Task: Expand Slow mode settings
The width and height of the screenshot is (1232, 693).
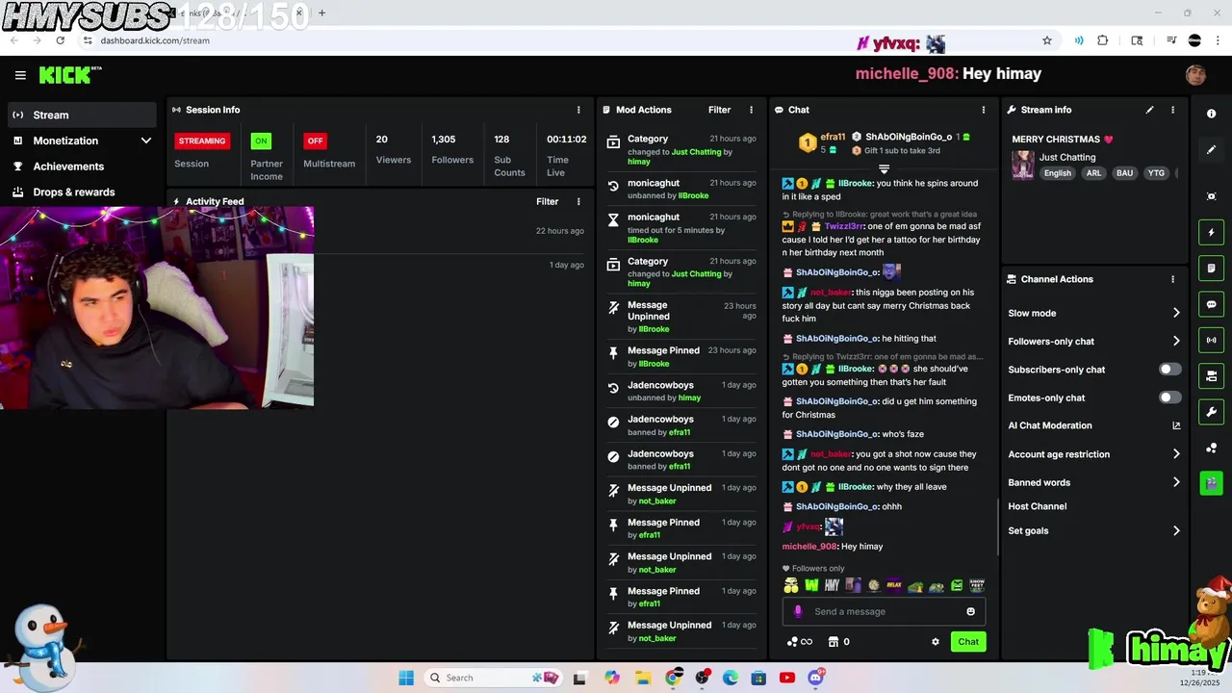Action: [x=1093, y=313]
